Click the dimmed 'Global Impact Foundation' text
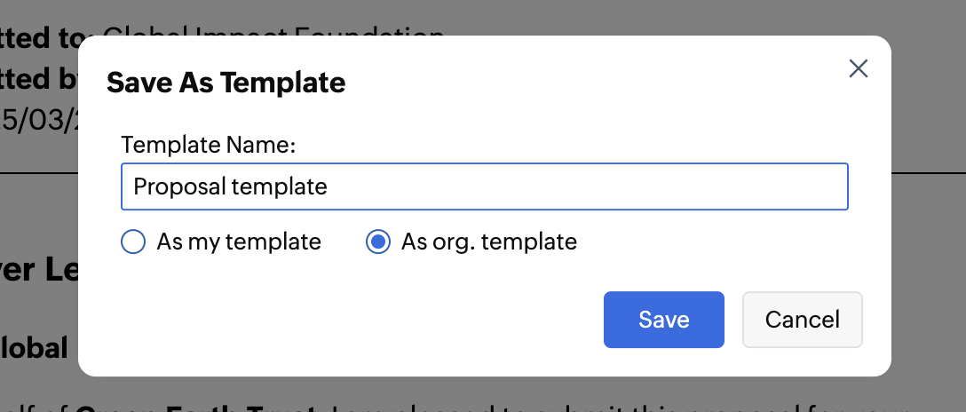Image resolution: width=966 pixels, height=412 pixels. (x=266, y=30)
